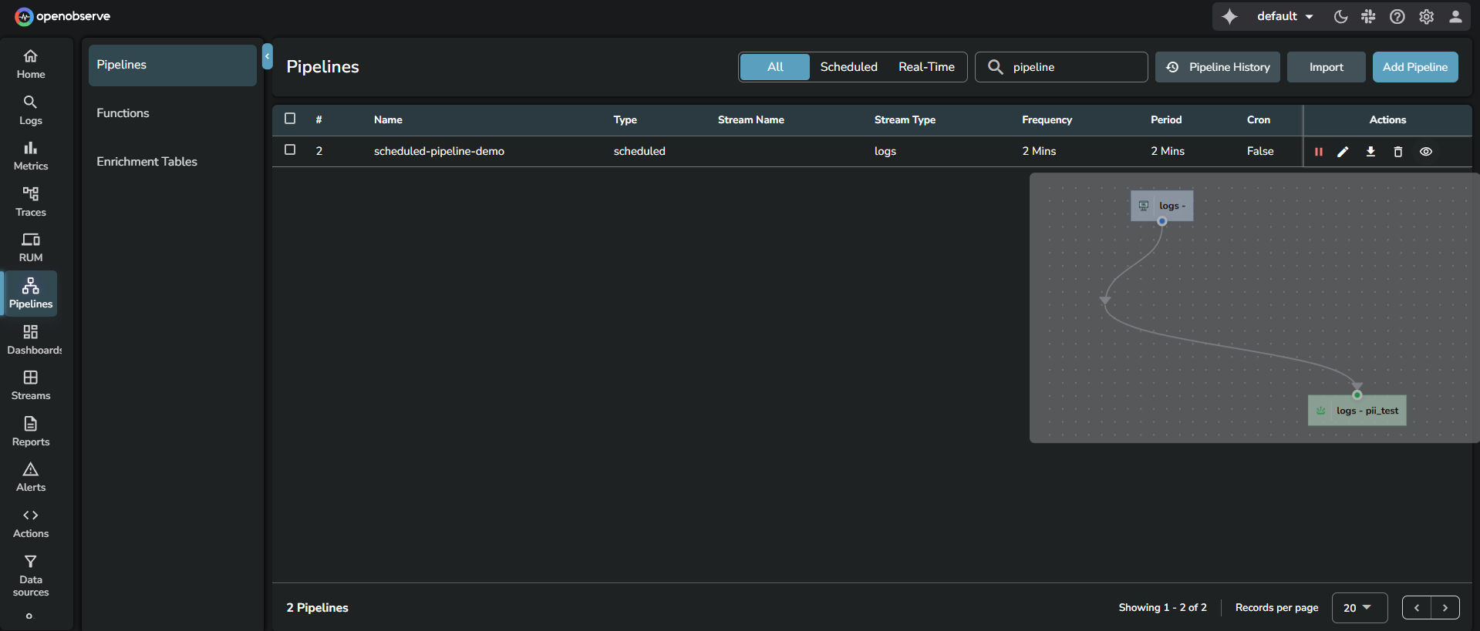The height and width of the screenshot is (631, 1480).
Task: Select the All filter tab
Action: [775, 67]
